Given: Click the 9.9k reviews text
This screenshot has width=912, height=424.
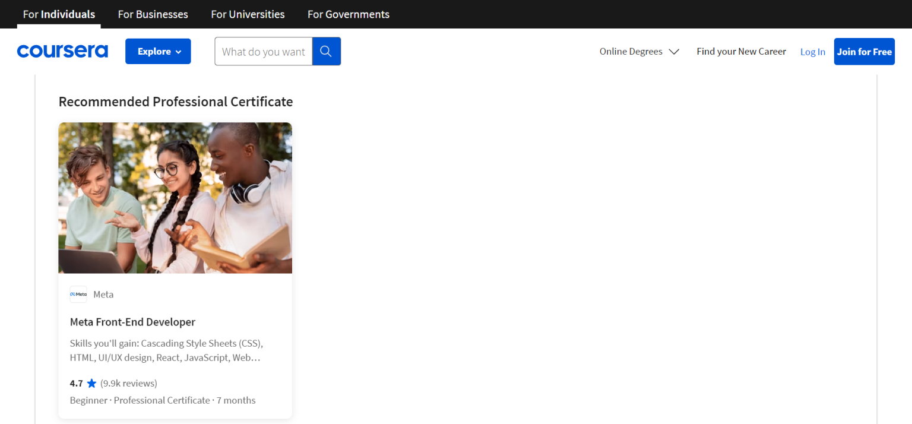Looking at the screenshot, I should pyautogui.click(x=129, y=383).
